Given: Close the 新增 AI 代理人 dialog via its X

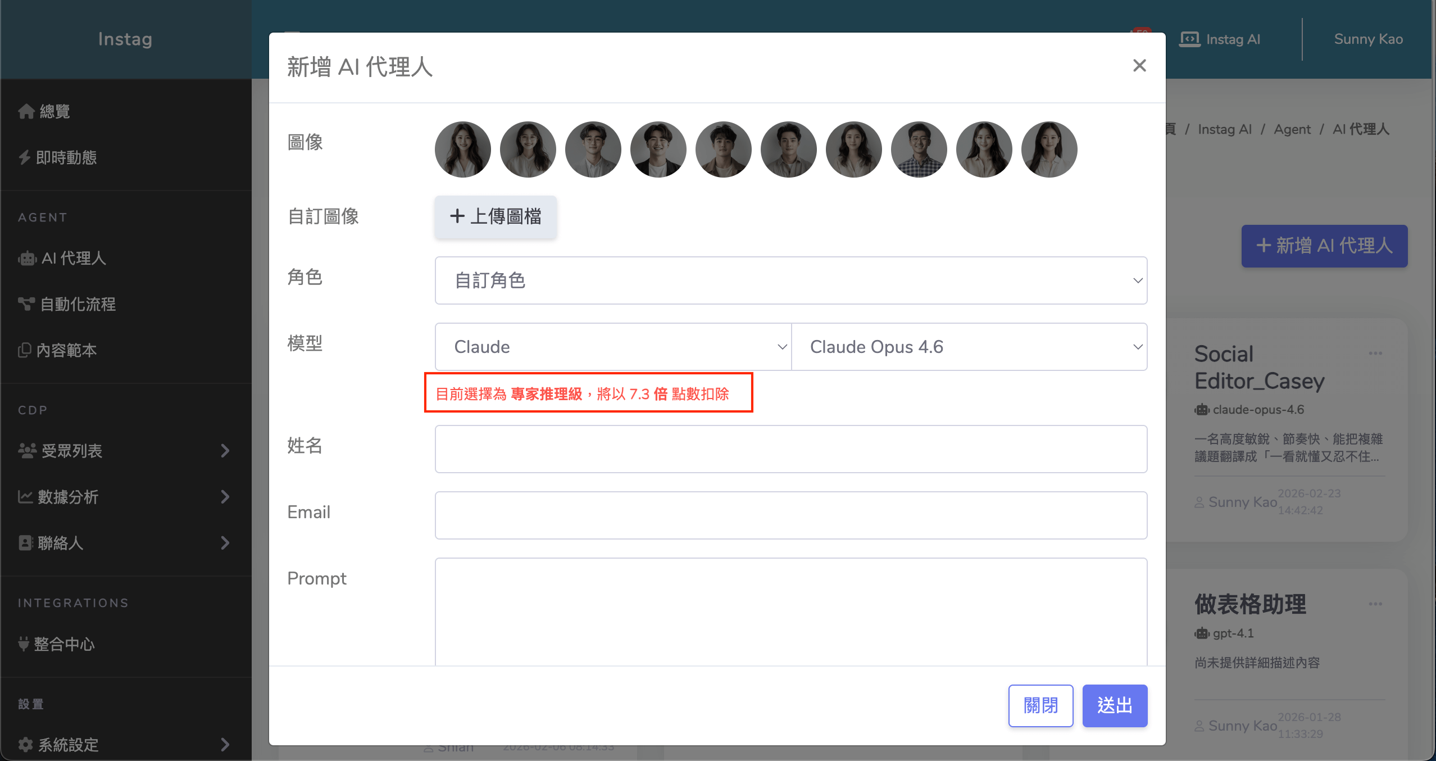Looking at the screenshot, I should (x=1139, y=66).
